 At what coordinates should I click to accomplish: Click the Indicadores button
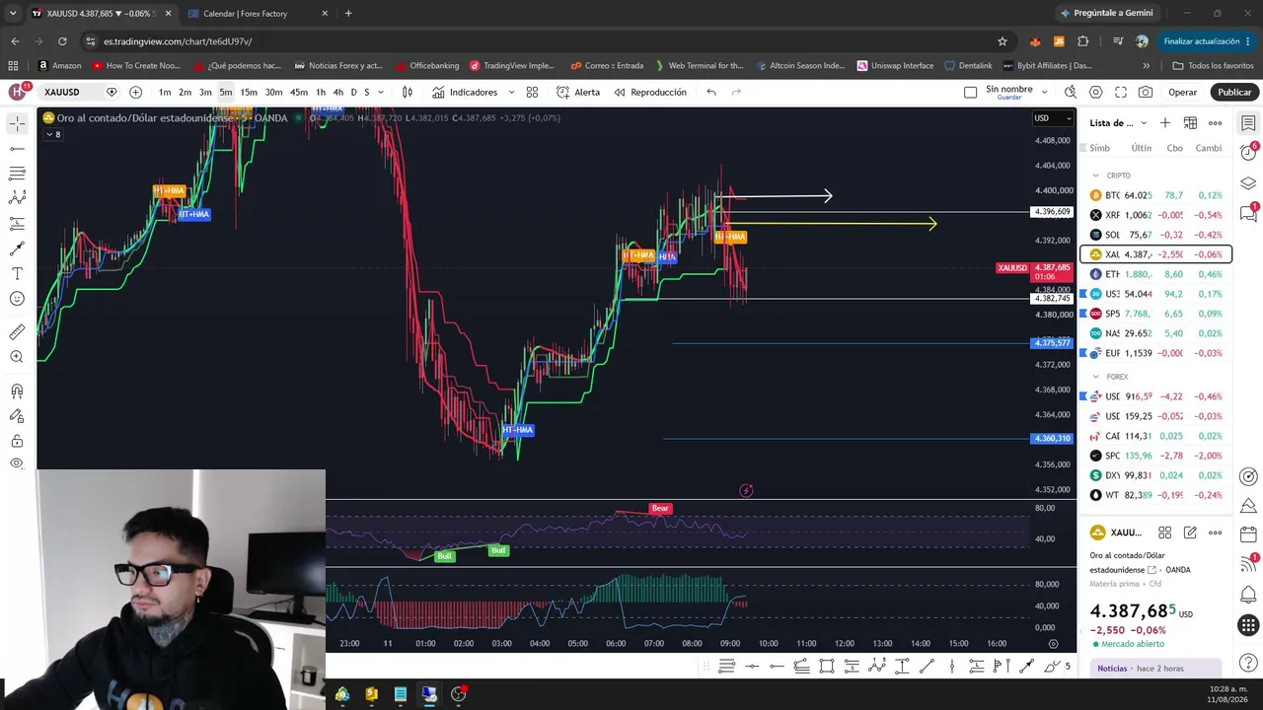tap(465, 92)
